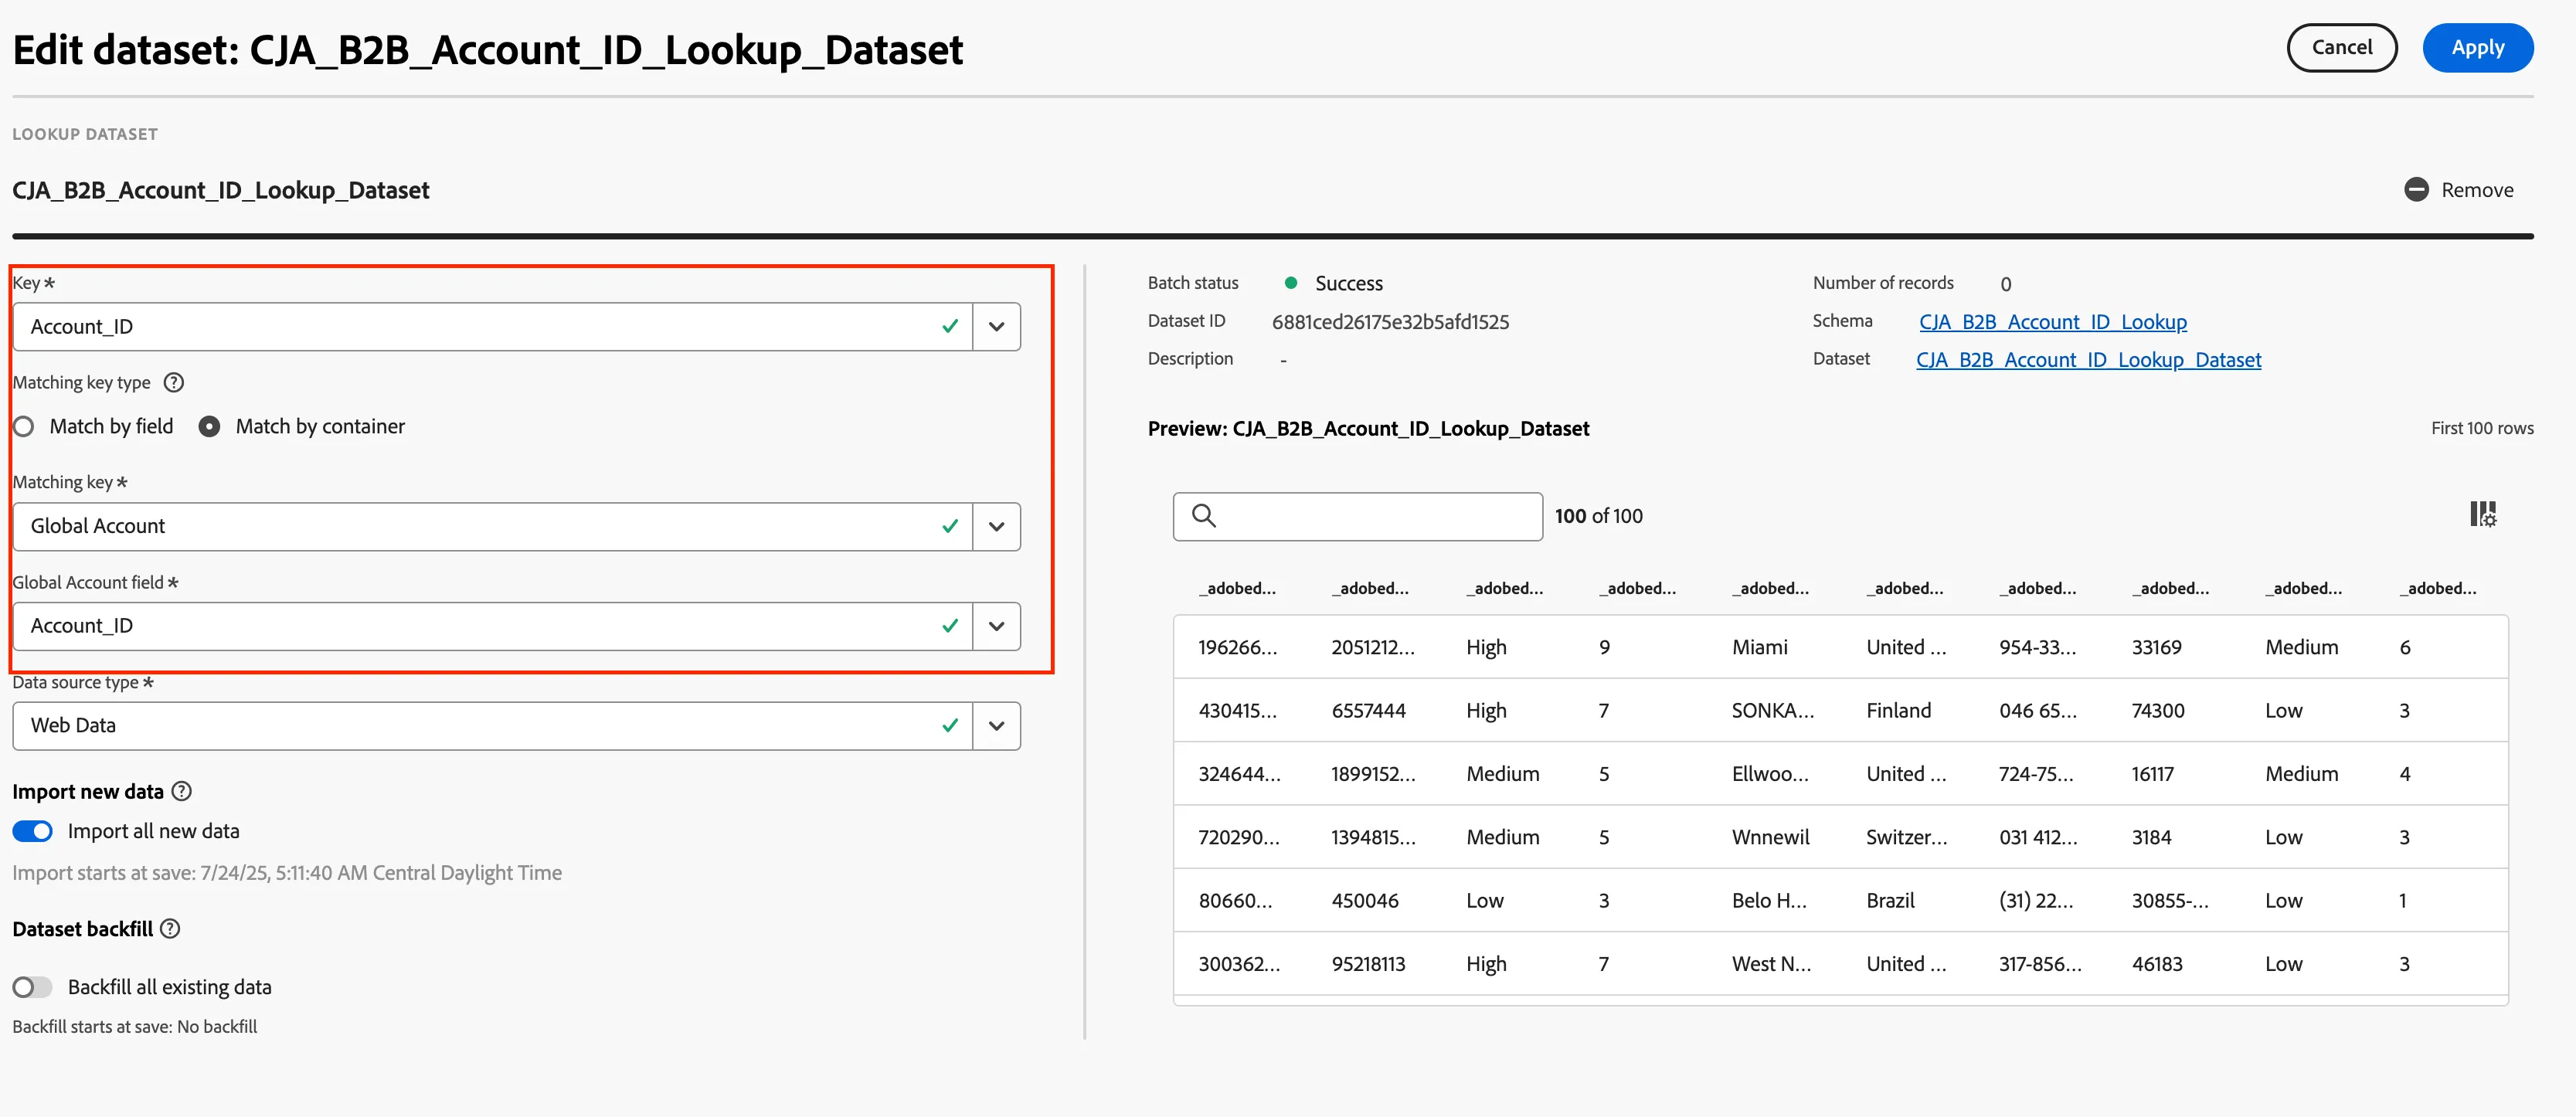2576x1117 pixels.
Task: Click the Success batch status text
Action: 1349,284
